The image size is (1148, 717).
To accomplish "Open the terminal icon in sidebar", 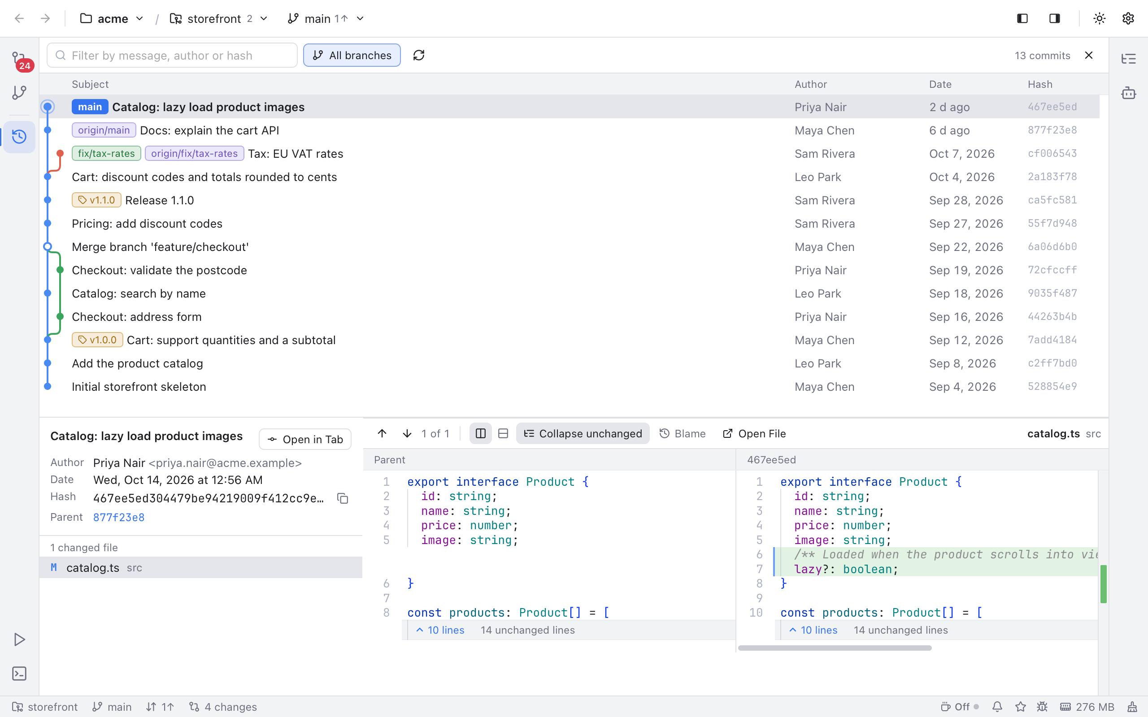I will tap(19, 674).
